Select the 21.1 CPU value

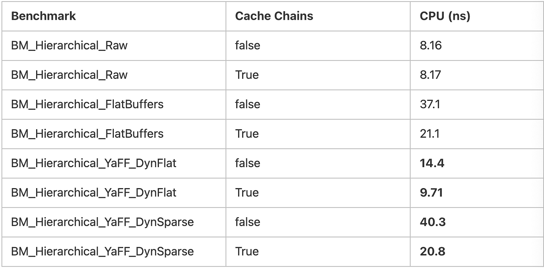click(x=429, y=134)
